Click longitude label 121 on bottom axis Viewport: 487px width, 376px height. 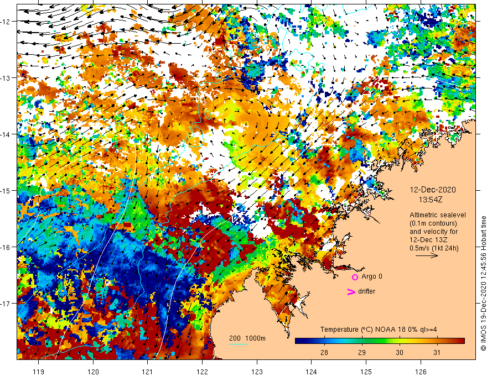148,372
